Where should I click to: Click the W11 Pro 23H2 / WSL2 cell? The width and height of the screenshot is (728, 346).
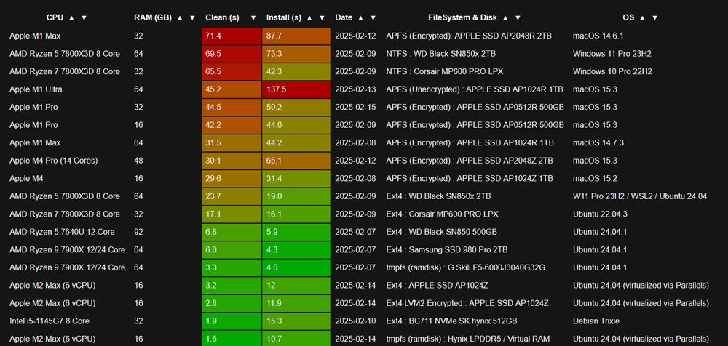click(x=640, y=196)
